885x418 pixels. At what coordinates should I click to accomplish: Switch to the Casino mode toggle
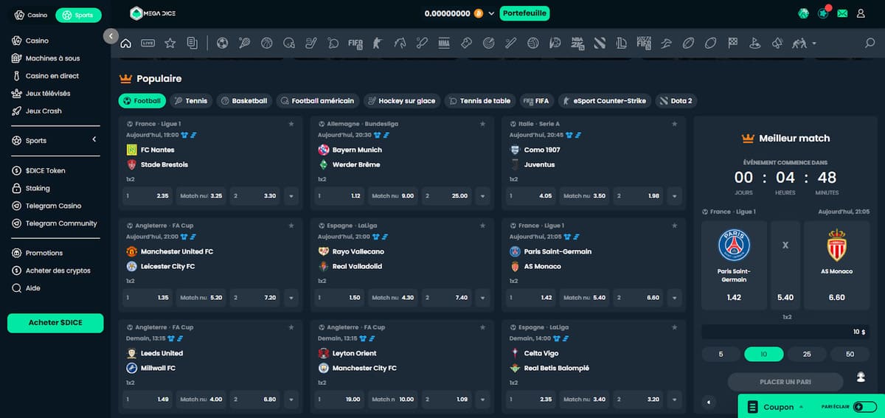[x=31, y=15]
